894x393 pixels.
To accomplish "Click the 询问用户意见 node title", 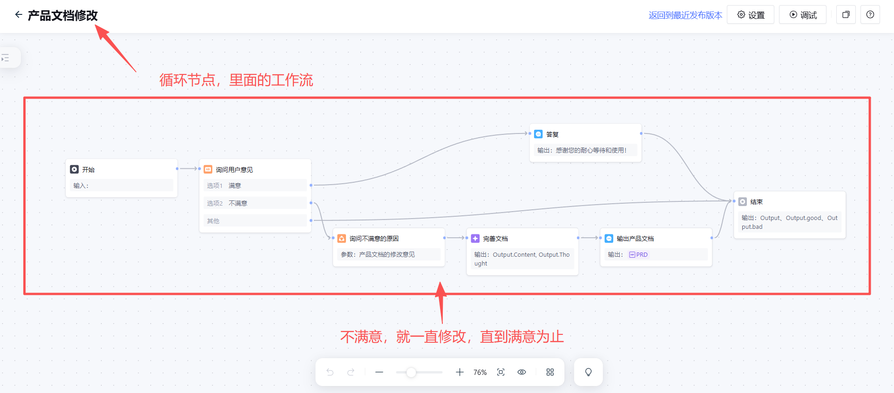I will [x=234, y=170].
